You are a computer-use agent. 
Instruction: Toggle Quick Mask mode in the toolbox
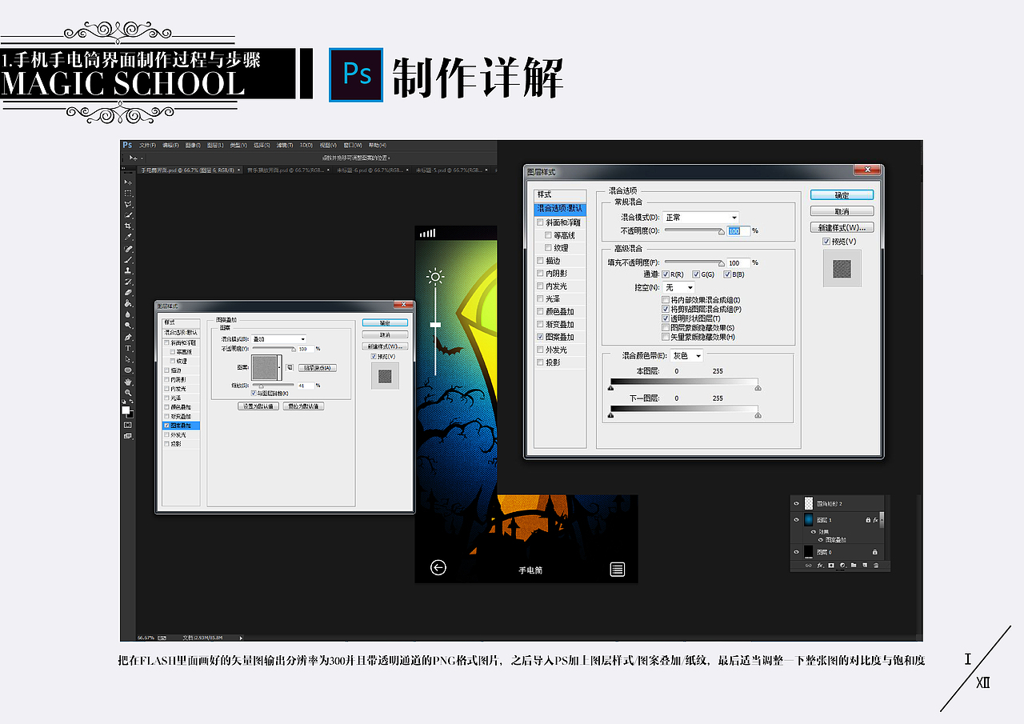pyautogui.click(x=127, y=425)
